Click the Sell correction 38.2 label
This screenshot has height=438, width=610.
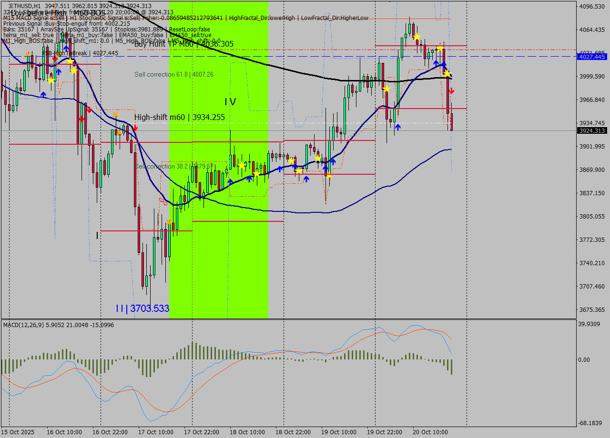pos(173,166)
